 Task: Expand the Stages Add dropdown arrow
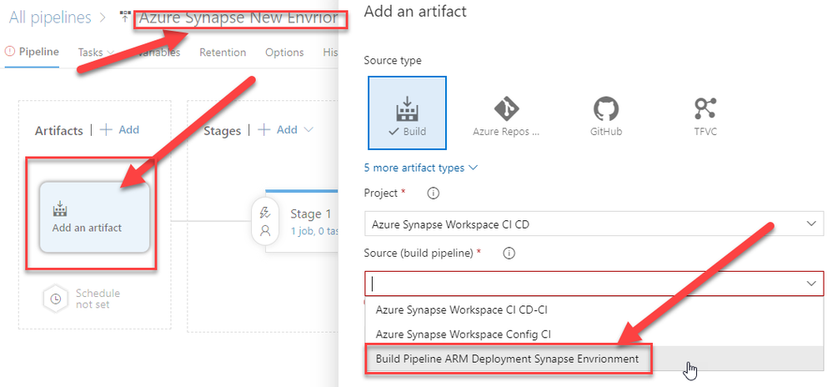point(309,130)
